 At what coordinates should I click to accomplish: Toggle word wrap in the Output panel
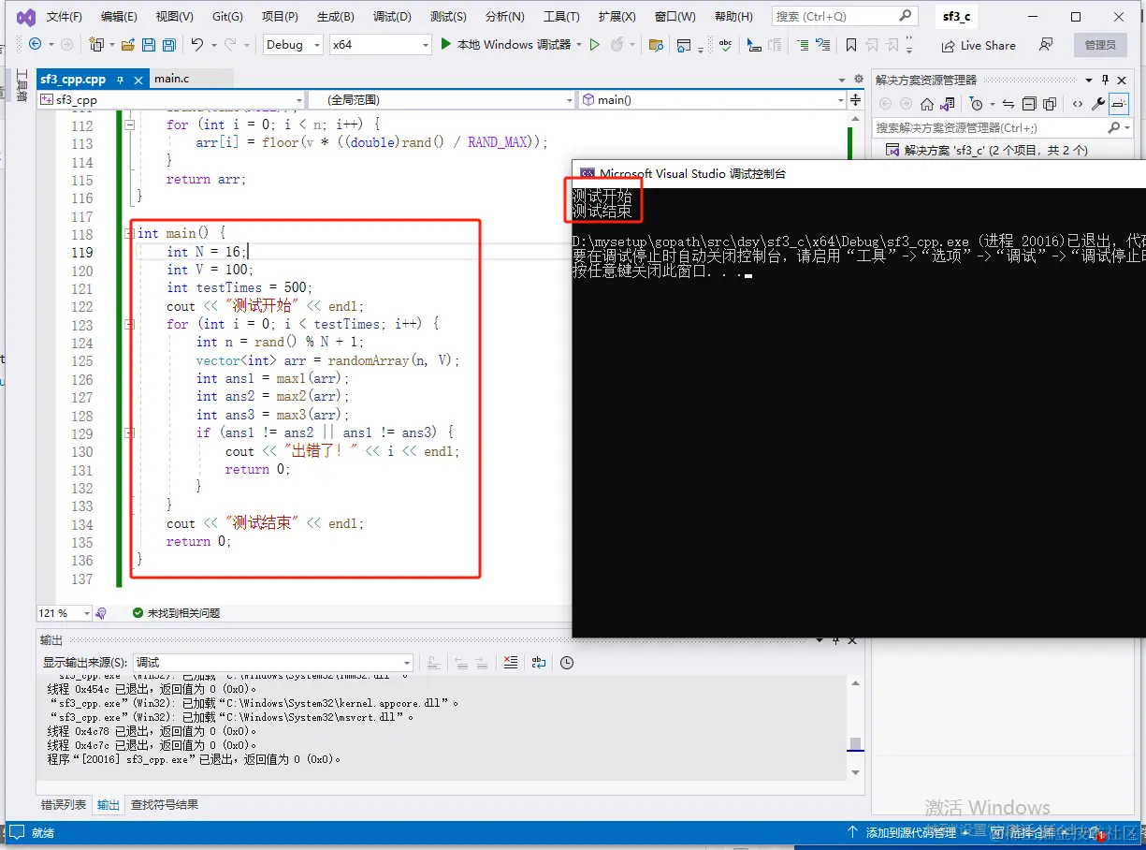pos(538,663)
